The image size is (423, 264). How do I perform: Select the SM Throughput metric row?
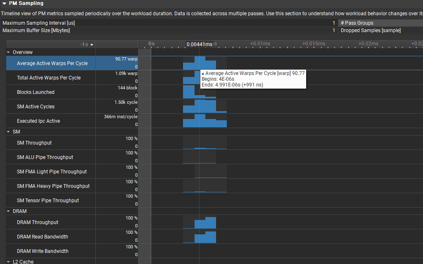pos(34,143)
